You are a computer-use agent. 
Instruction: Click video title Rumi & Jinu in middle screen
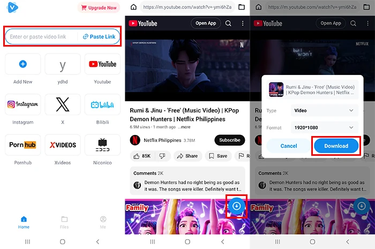[184, 115]
